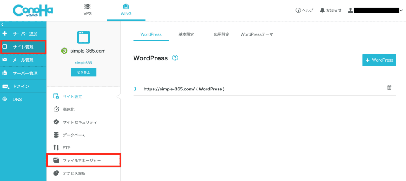
Task: Expand the https://simple-365.com/ row chevron
Action: click(x=135, y=89)
